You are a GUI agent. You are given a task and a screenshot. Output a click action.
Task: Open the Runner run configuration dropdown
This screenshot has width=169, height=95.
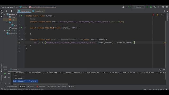138,7
